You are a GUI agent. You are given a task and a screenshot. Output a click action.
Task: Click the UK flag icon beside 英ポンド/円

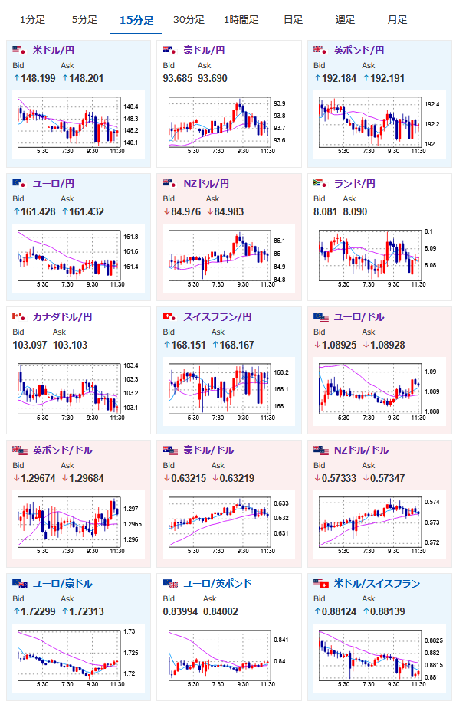pos(320,50)
